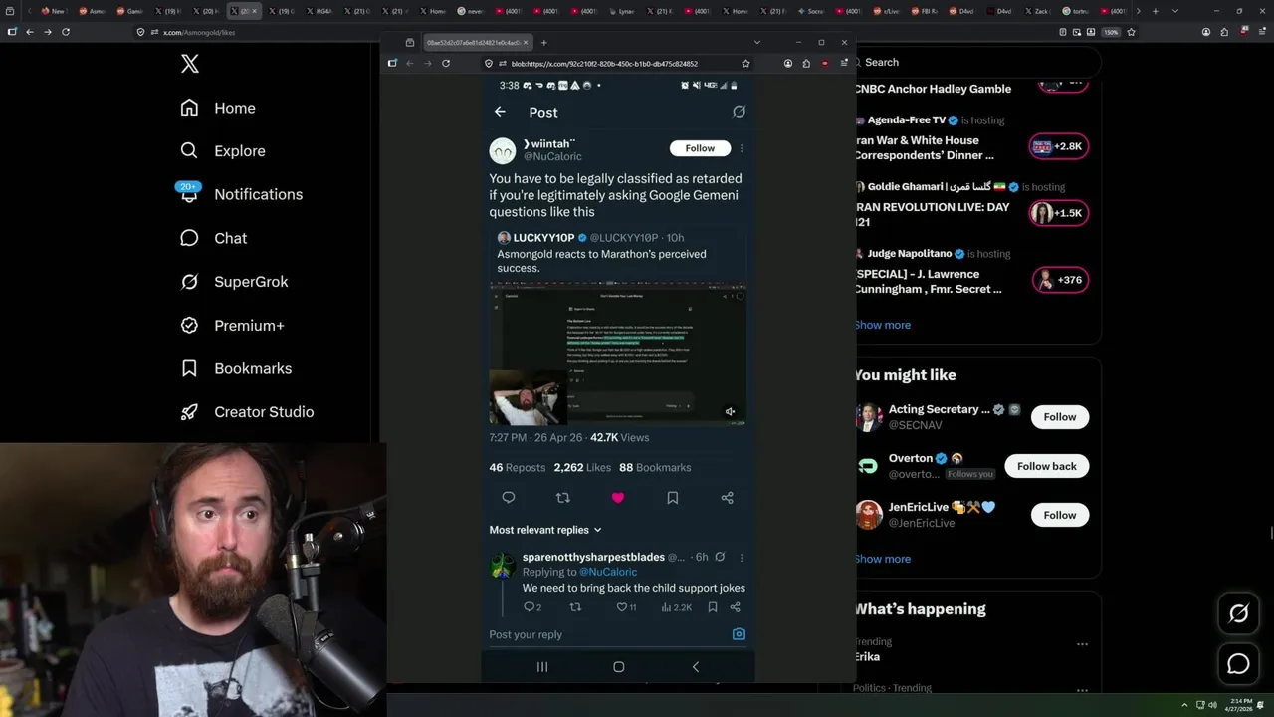The image size is (1274, 717).
Task: Click the X logo in the sidebar
Action: coord(190,65)
